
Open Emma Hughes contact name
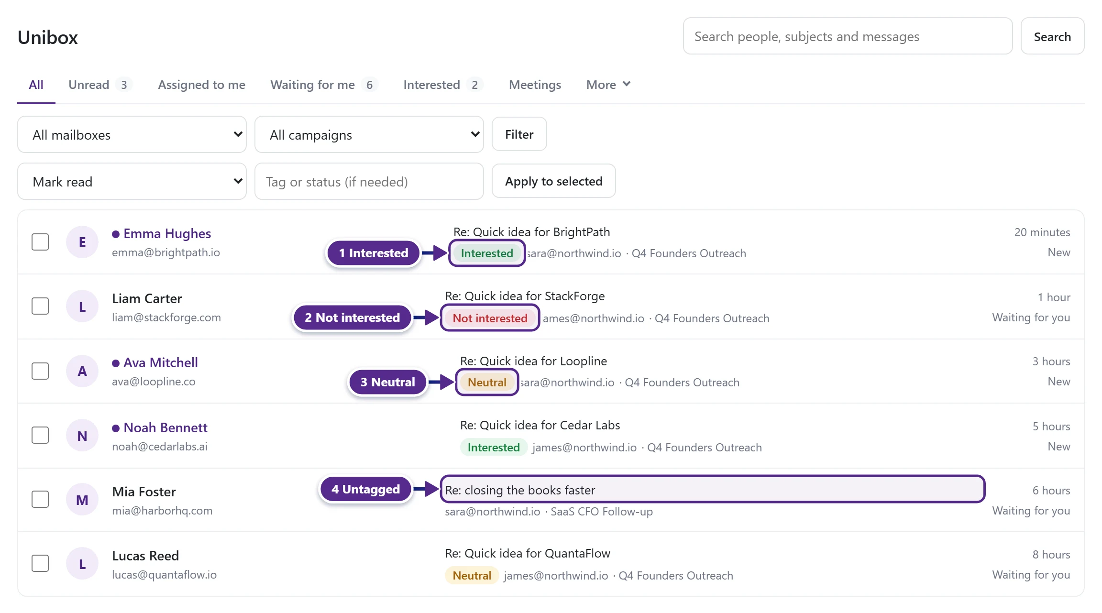[167, 233]
